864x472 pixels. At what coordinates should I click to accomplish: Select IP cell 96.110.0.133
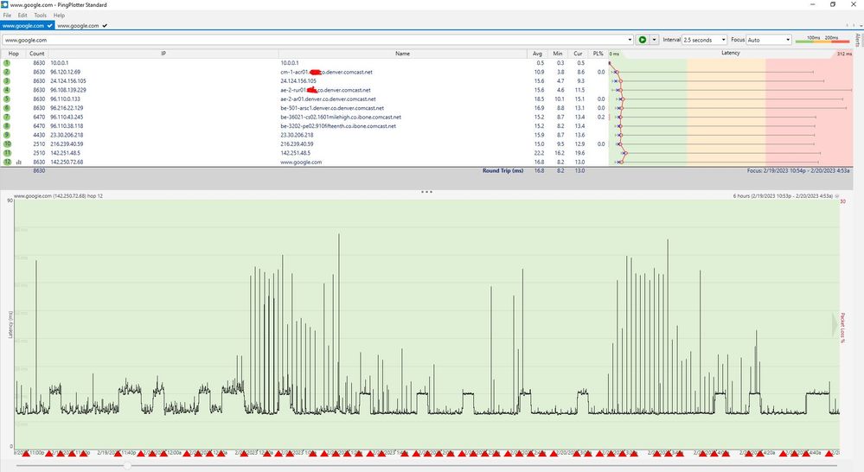click(x=66, y=99)
